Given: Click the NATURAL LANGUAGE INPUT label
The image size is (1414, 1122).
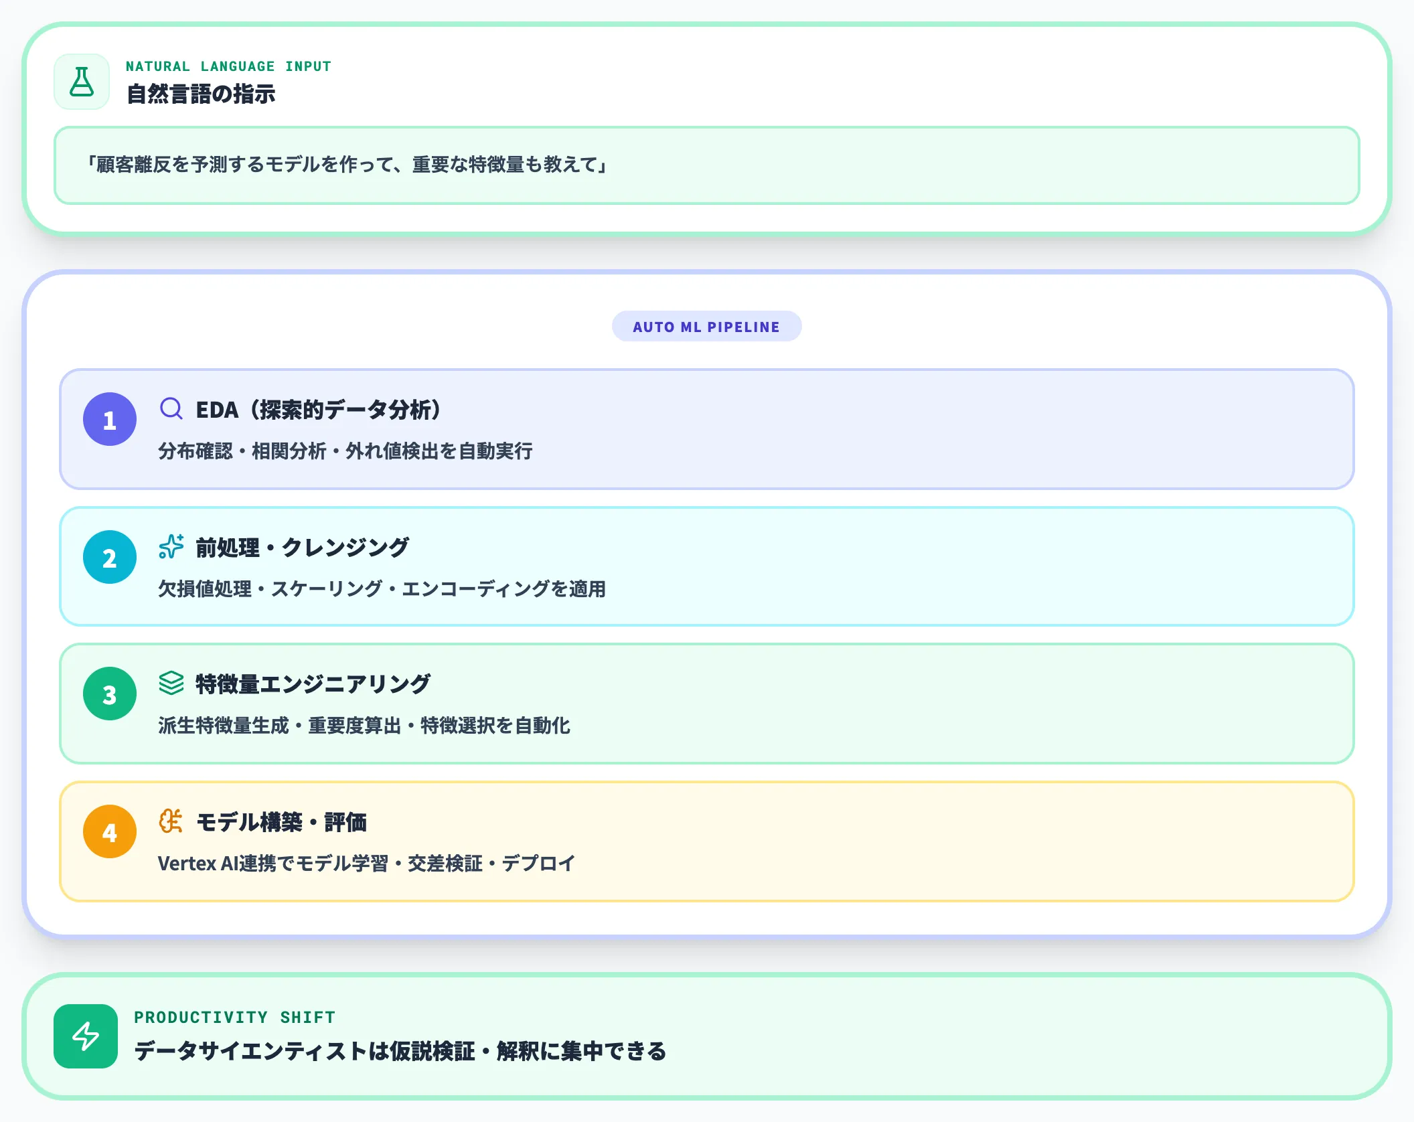Looking at the screenshot, I should (228, 66).
